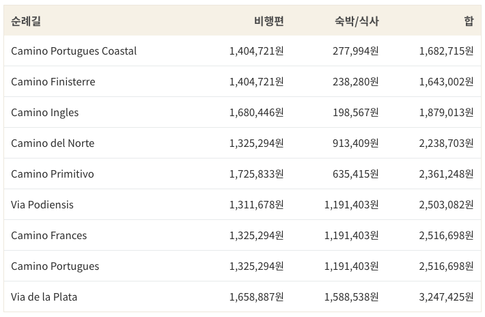This screenshot has width=485, height=317.
Task: Click the 순례길 column header
Action: coord(26,21)
